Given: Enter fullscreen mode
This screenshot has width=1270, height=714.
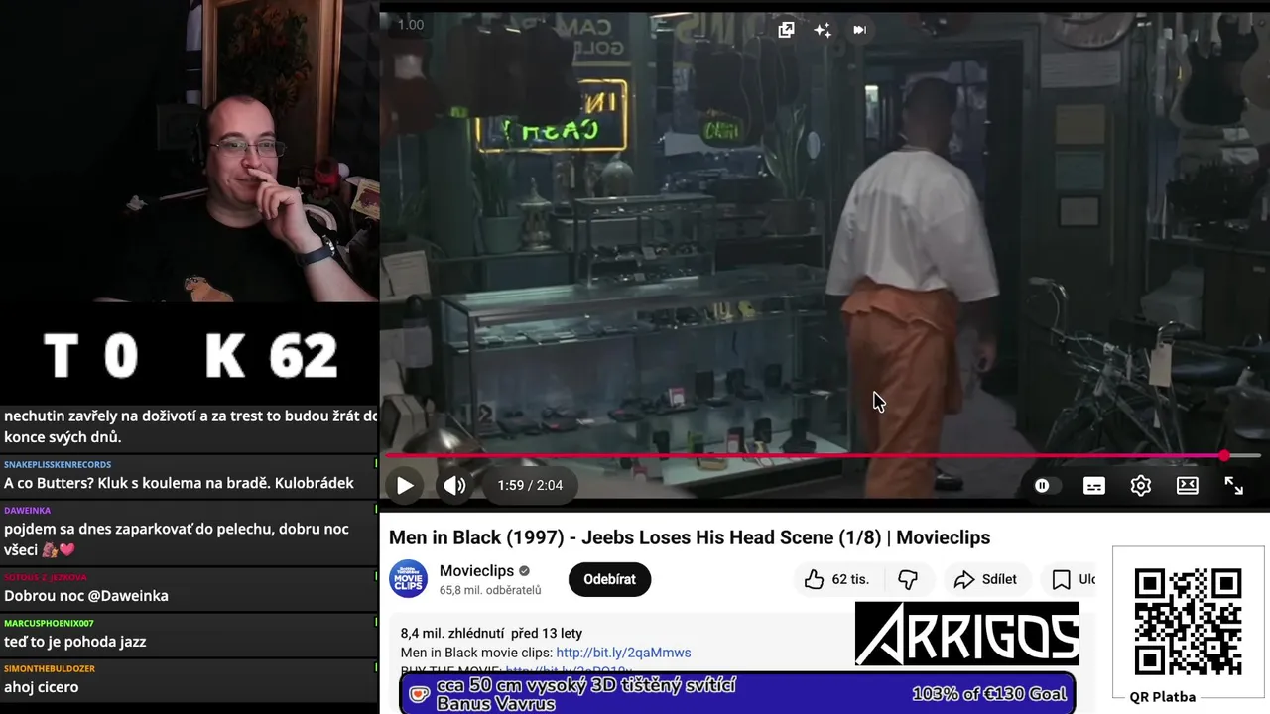Looking at the screenshot, I should (1234, 485).
